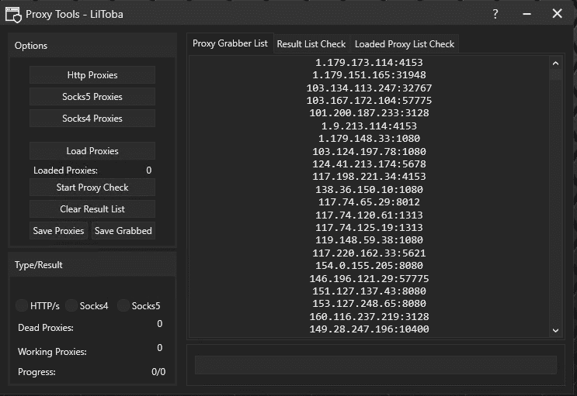The width and height of the screenshot is (577, 396).
Task: Click the Socks4 Proxies button
Action: pyautogui.click(x=92, y=119)
